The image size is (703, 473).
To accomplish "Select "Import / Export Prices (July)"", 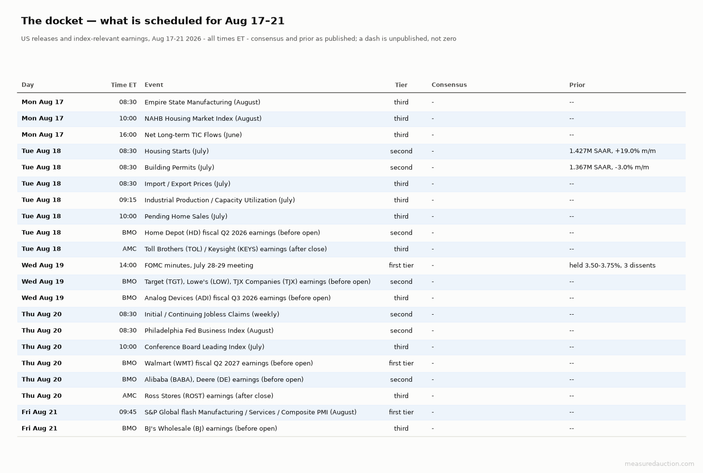I will [x=187, y=184].
